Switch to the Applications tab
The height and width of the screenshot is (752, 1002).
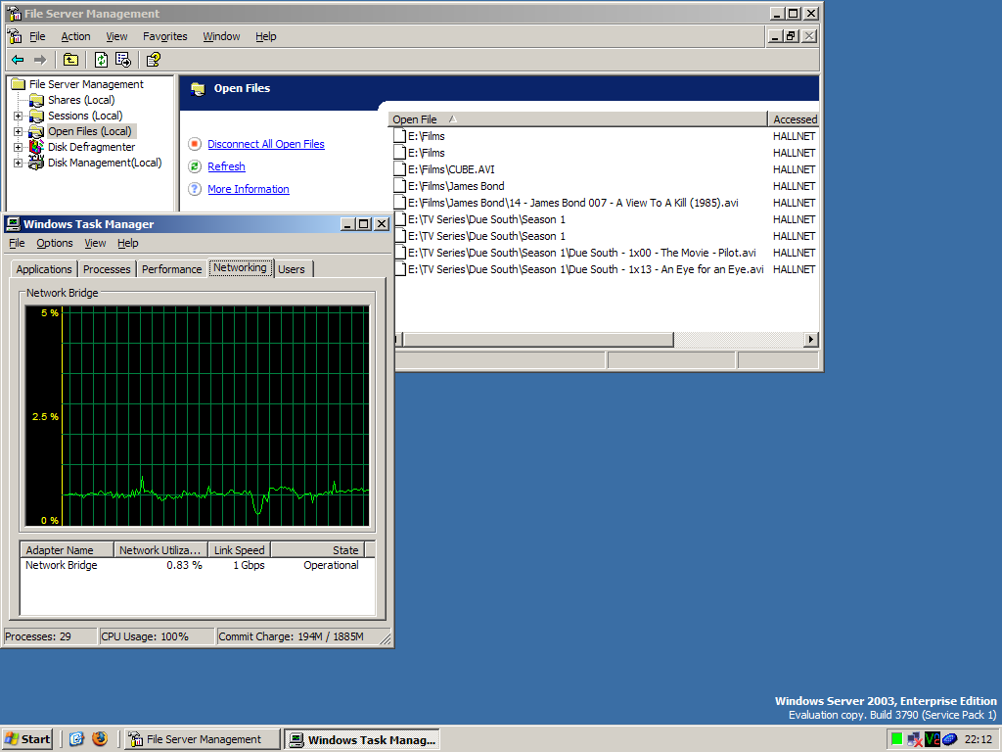click(44, 269)
